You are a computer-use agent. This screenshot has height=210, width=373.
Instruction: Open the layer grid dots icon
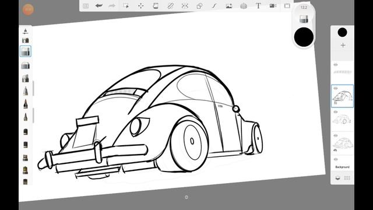coord(347,178)
